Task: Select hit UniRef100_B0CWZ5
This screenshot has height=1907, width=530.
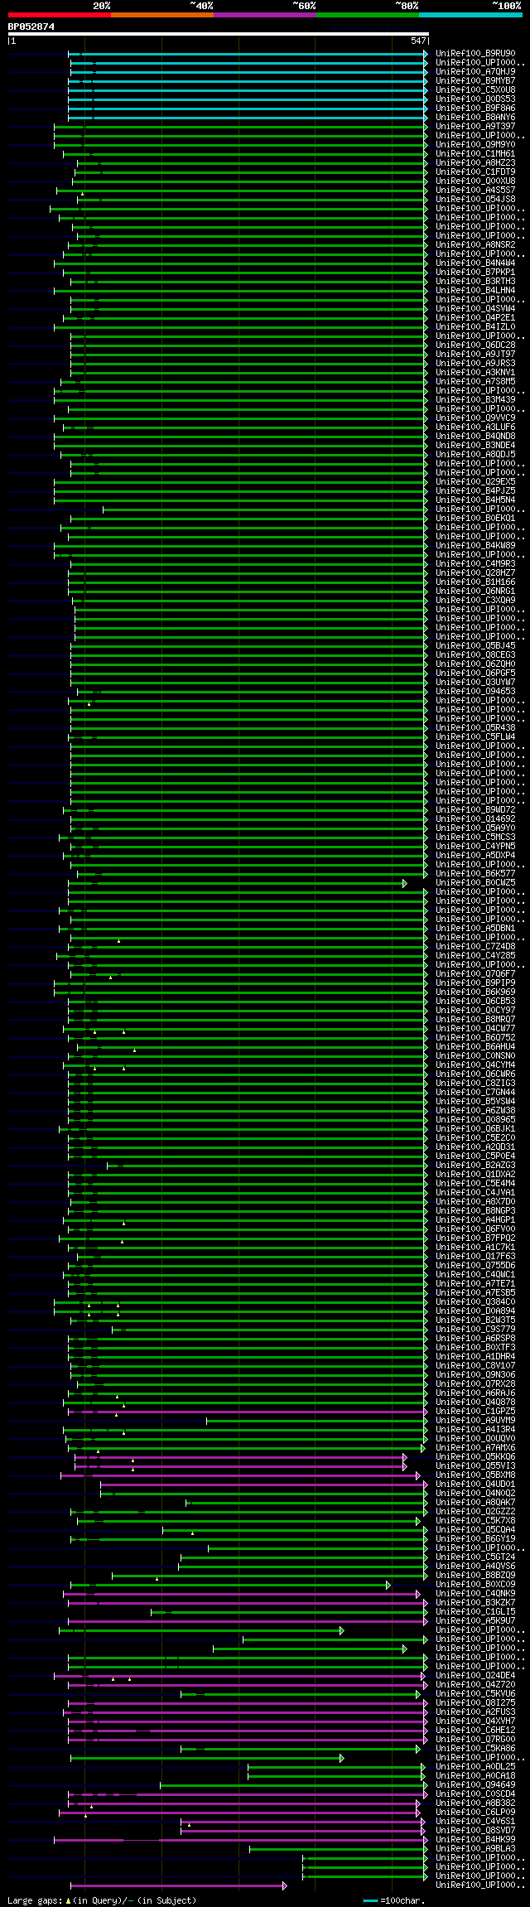Action: coord(475,883)
